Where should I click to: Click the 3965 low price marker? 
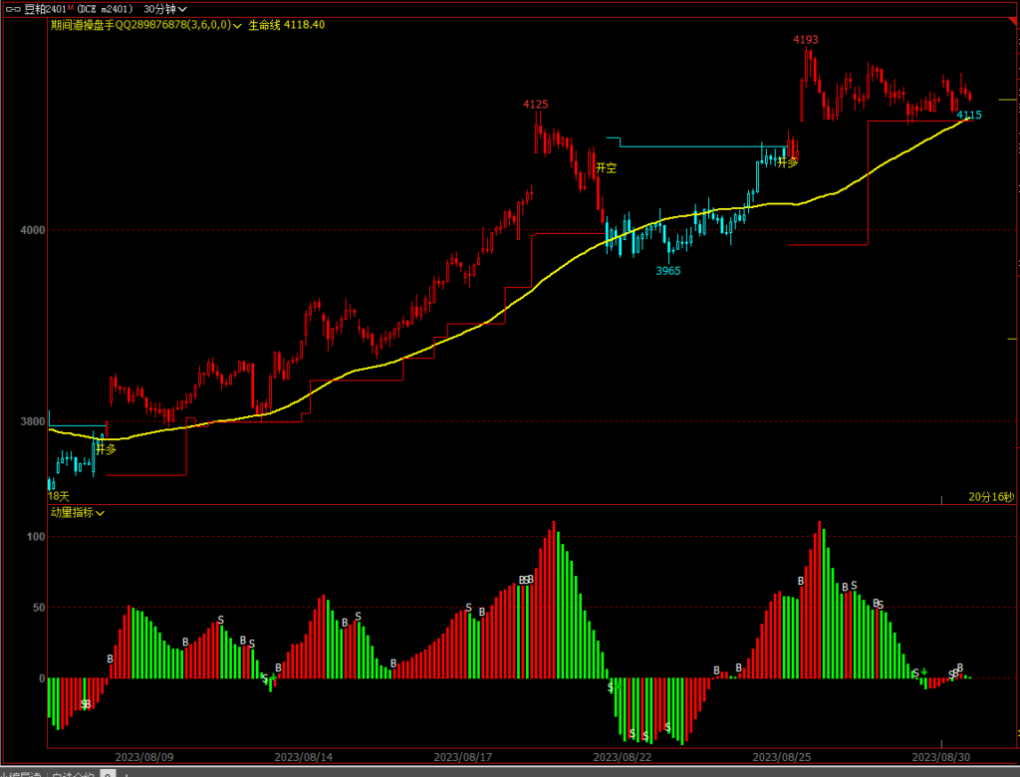(667, 271)
